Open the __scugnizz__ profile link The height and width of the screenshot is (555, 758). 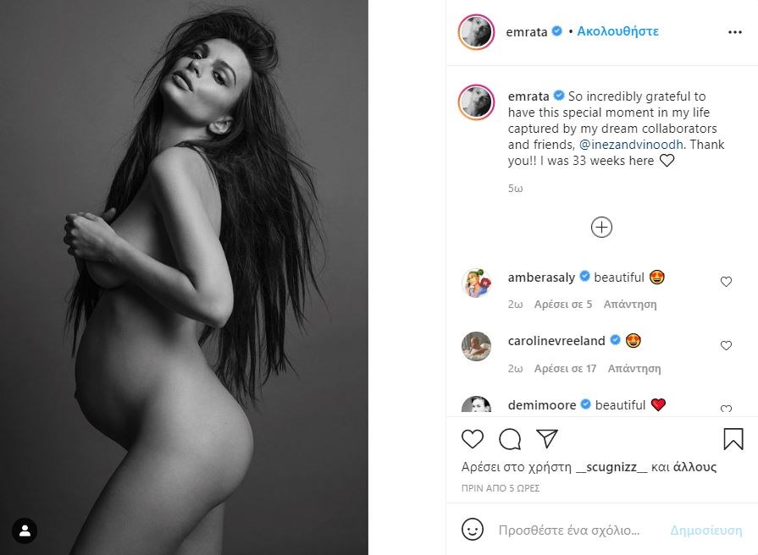(611, 467)
